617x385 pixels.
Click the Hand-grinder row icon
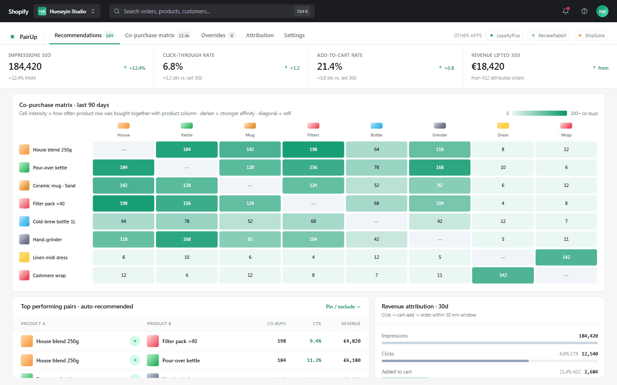click(24, 240)
